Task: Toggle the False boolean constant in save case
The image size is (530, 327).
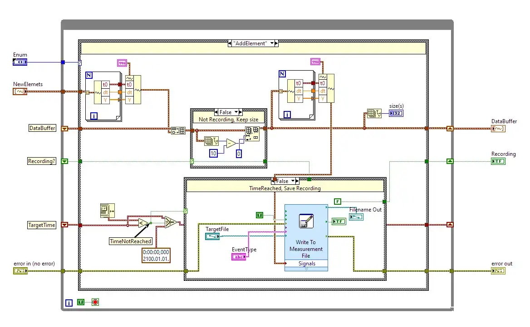Action: coord(337,202)
